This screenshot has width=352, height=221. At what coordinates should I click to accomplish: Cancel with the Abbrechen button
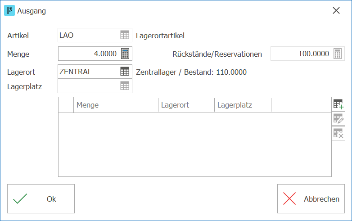click(311, 199)
